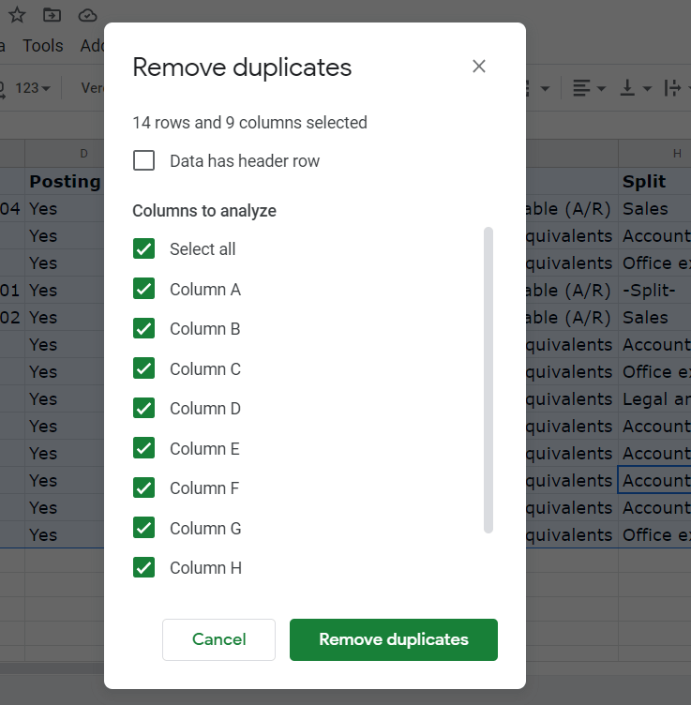Close the Remove duplicates dialog
Screen dimensions: 691x705
(x=479, y=67)
